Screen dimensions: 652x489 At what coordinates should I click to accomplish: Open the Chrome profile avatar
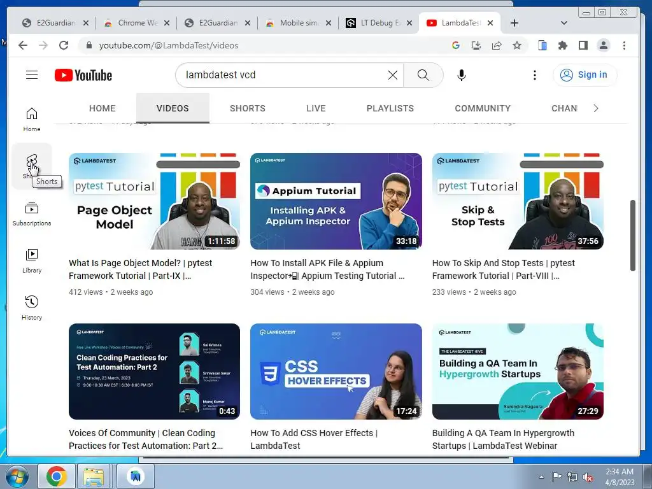pyautogui.click(x=604, y=45)
